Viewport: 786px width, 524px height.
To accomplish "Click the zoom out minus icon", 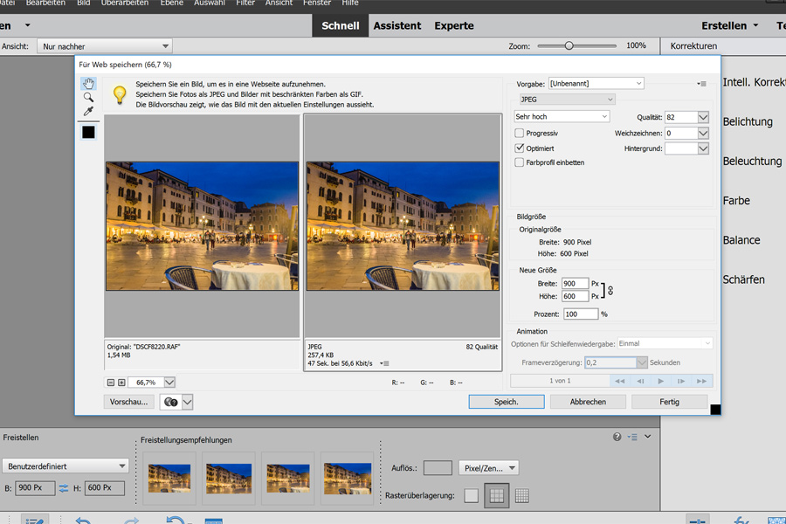I will [x=111, y=383].
